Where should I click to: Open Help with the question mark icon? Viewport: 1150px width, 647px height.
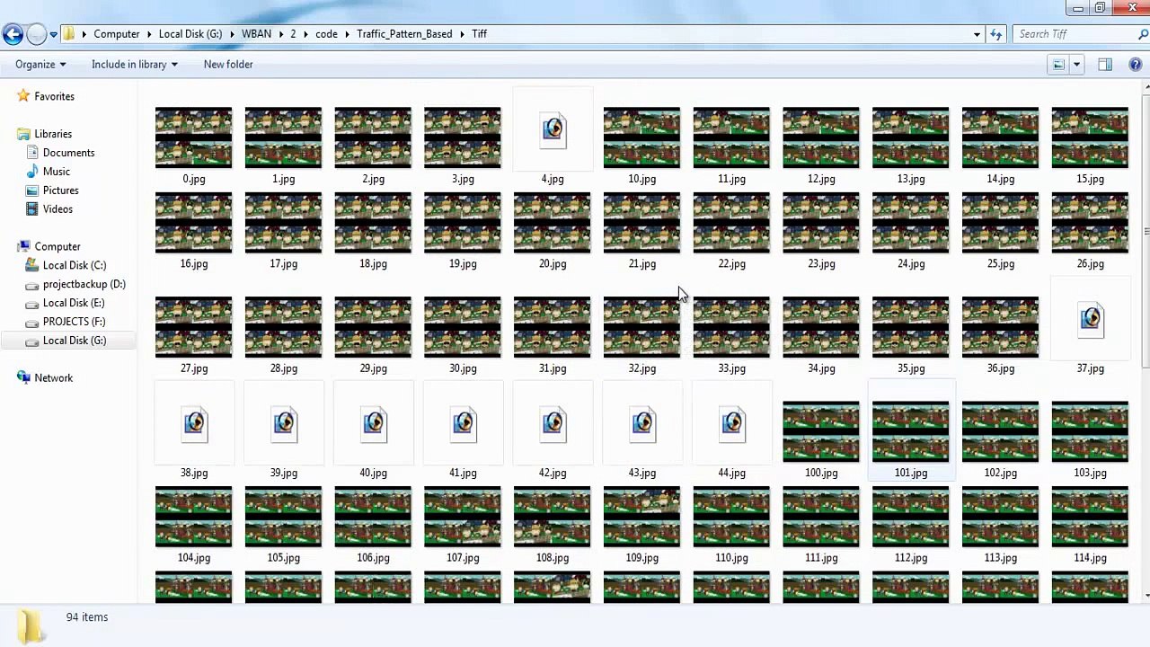pyautogui.click(x=1137, y=65)
